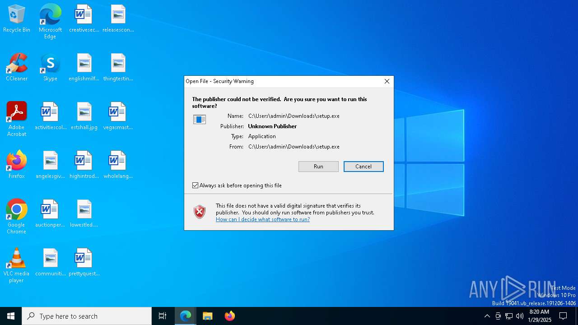Select the highintrod... Word document icon
The height and width of the screenshot is (325, 578).
pos(84,165)
